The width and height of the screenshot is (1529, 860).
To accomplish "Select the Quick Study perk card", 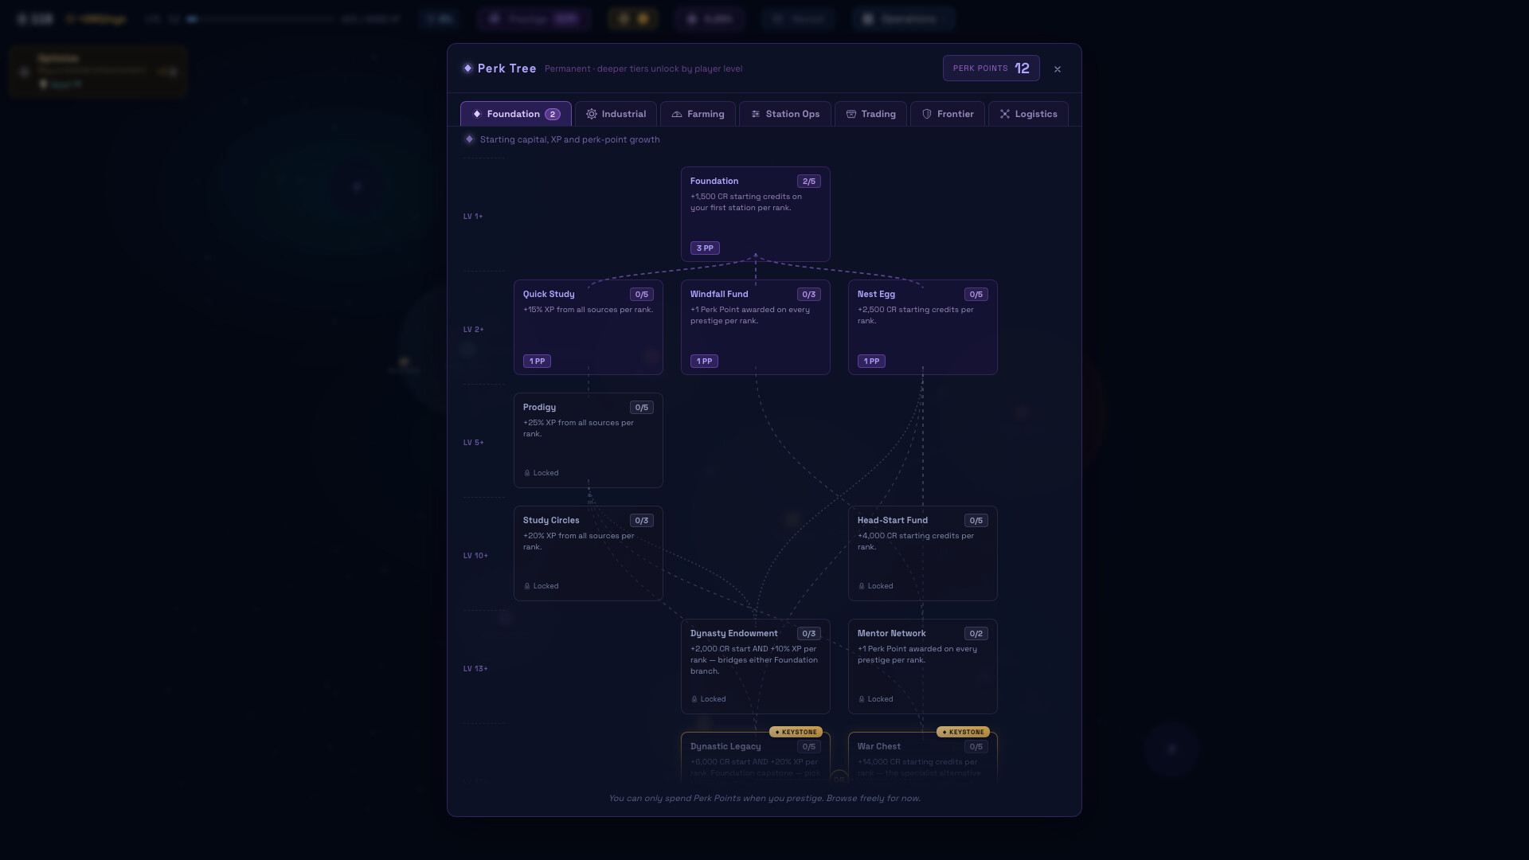I will point(589,327).
